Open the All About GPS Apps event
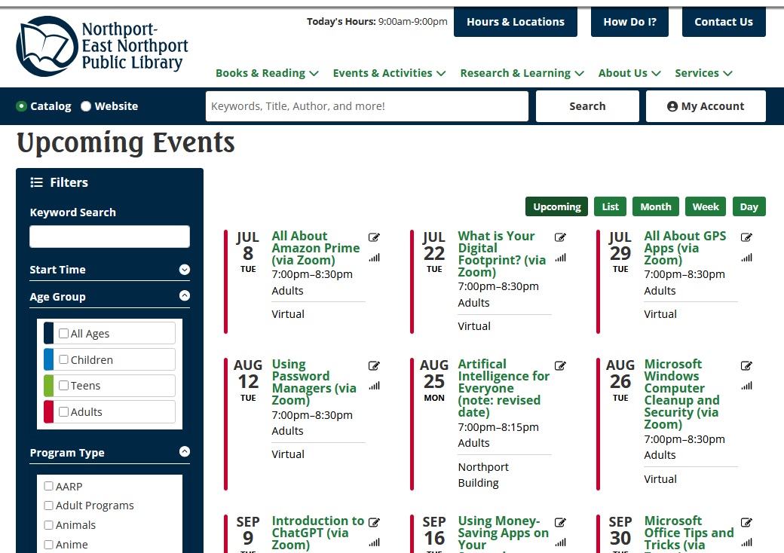784x553 pixels. click(x=685, y=248)
